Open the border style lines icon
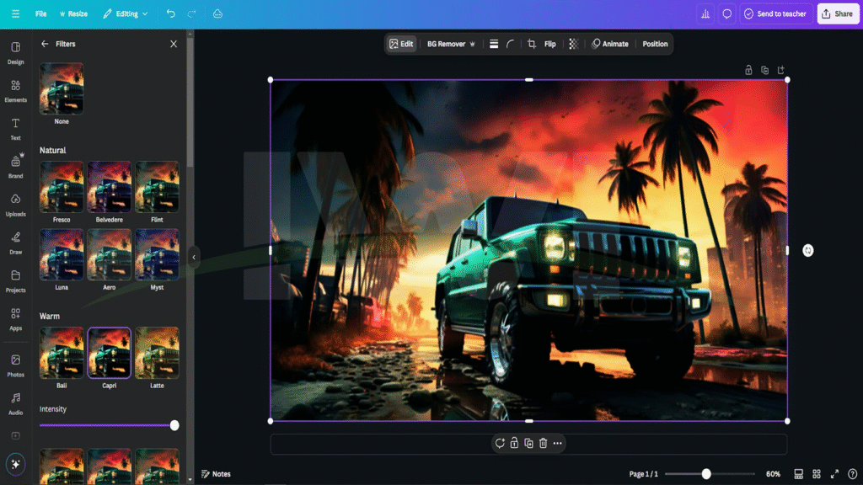The image size is (863, 485). [494, 44]
